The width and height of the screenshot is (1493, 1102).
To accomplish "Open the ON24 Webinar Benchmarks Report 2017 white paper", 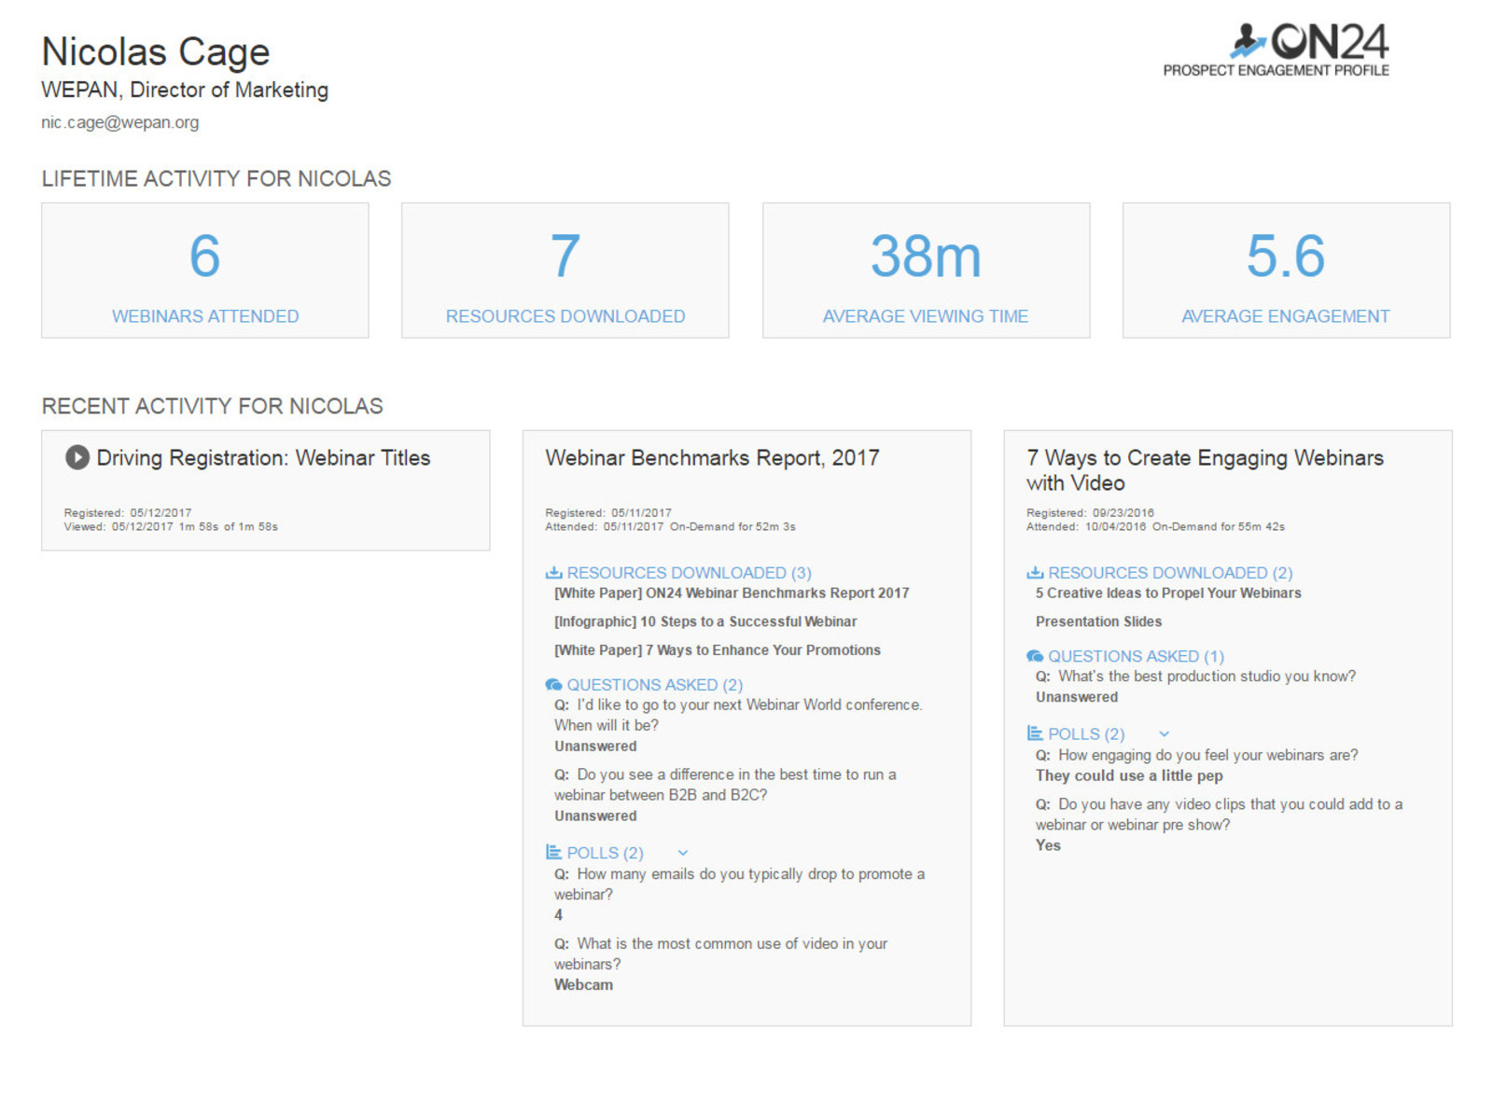I will point(732,593).
